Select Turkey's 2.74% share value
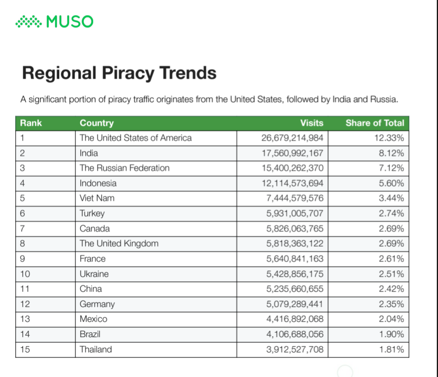This screenshot has width=438, height=377. tap(391, 213)
